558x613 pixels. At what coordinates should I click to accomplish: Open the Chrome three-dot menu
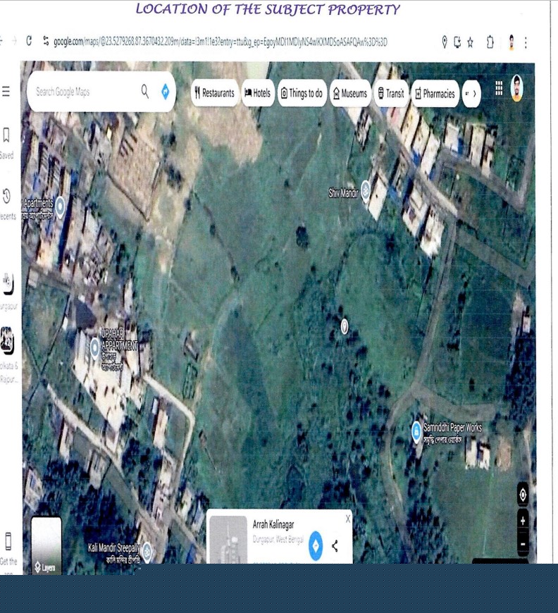(x=526, y=42)
